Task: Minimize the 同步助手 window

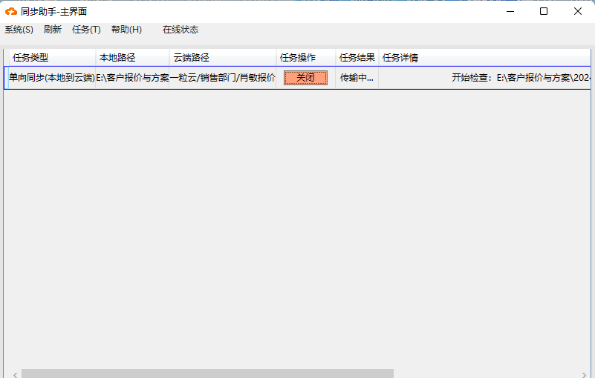Action: coord(510,11)
